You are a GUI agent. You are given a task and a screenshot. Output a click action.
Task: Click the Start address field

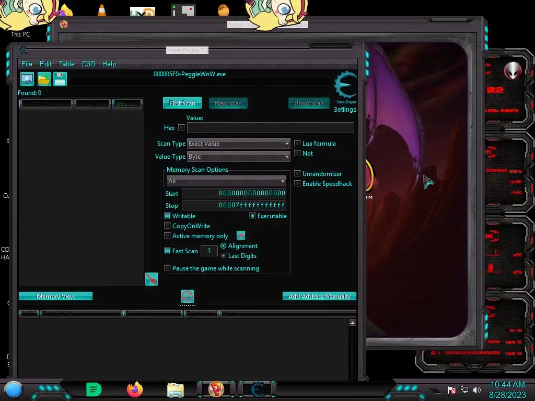(234, 193)
